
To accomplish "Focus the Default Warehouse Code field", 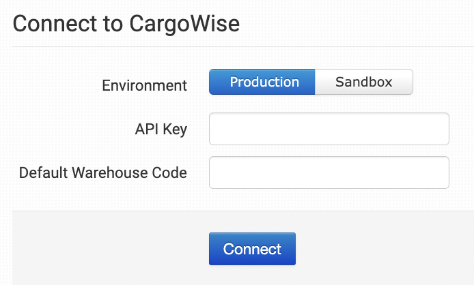I will click(x=329, y=172).
